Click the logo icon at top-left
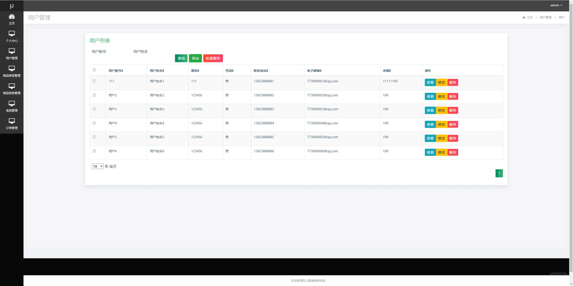The image size is (573, 286). 12,6
